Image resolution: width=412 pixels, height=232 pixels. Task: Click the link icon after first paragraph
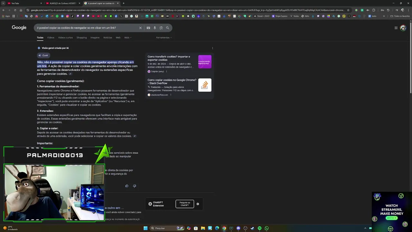[70, 74]
